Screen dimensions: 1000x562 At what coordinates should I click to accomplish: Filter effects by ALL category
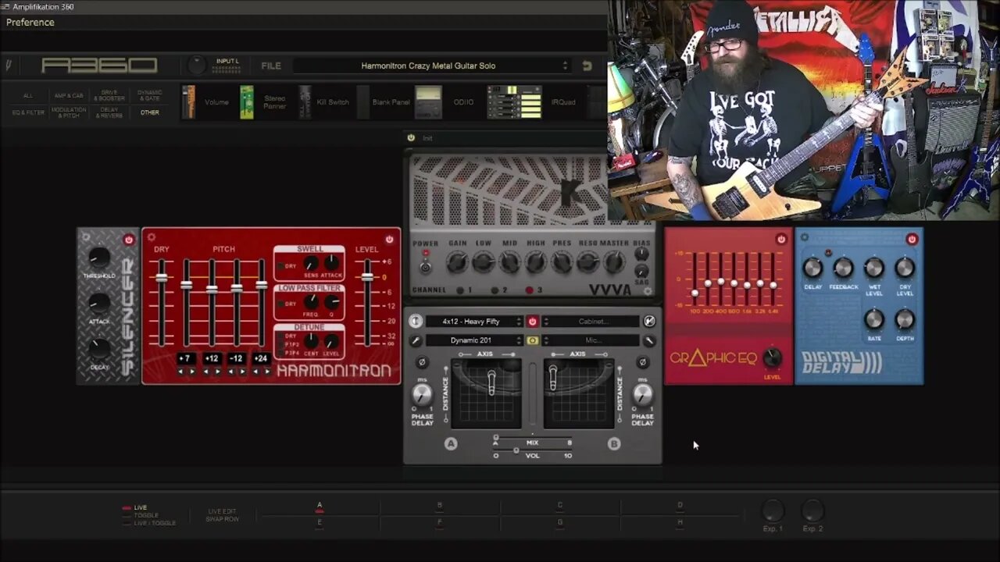[28, 95]
